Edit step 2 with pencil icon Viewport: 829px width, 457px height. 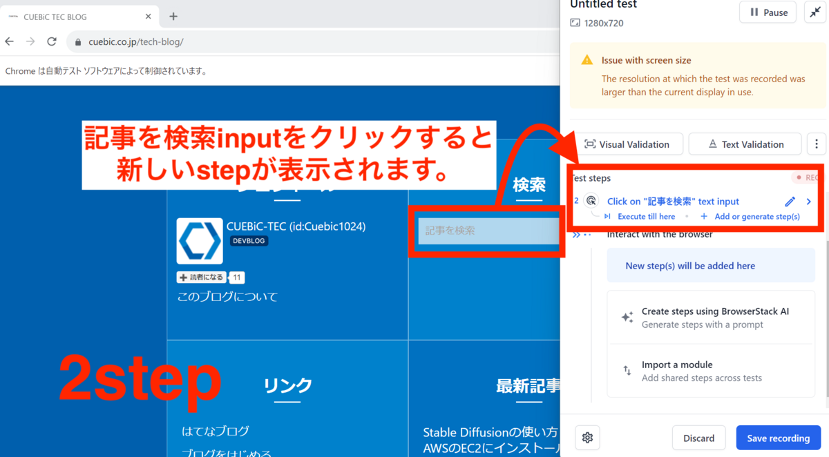pyautogui.click(x=790, y=202)
